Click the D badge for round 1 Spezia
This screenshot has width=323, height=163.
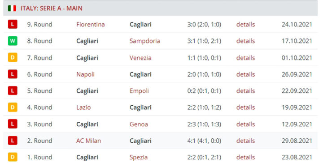click(13, 157)
